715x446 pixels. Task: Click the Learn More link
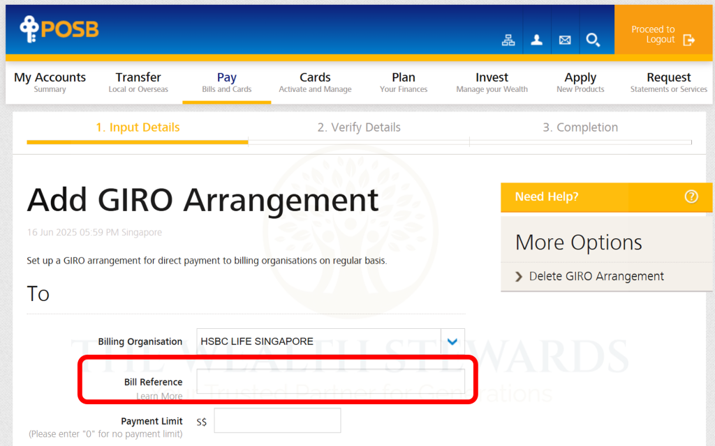point(159,396)
